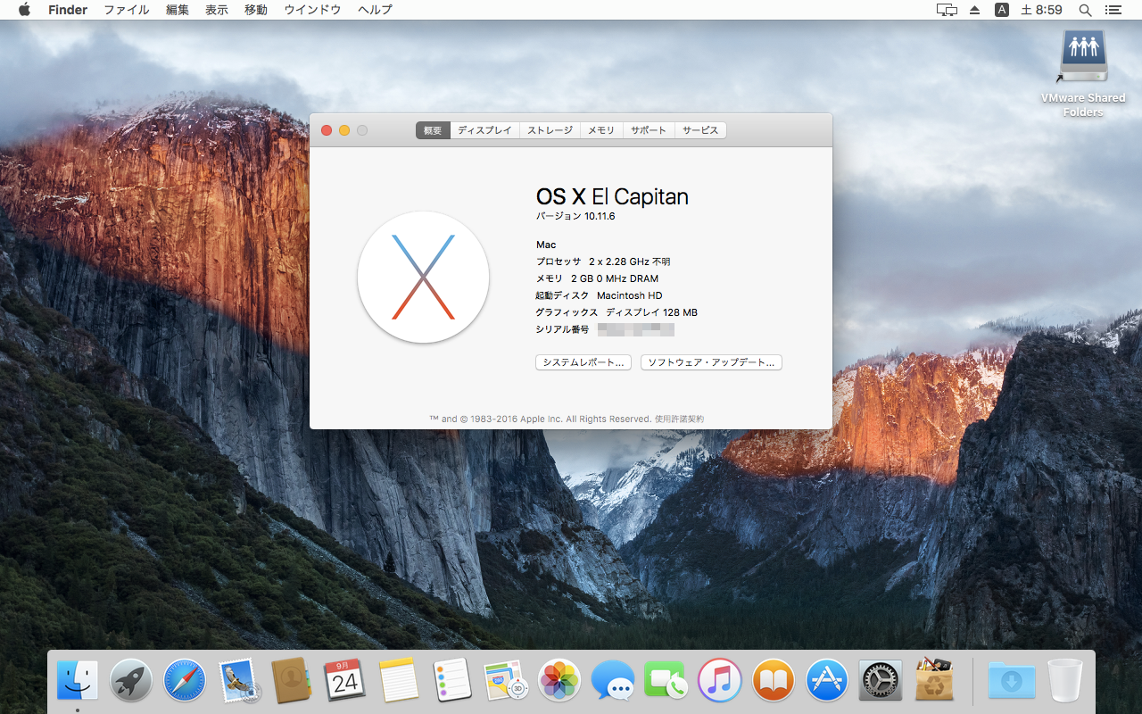Image resolution: width=1142 pixels, height=714 pixels.
Task: Click the メモリ 2 GB 0 MHz DRAM line
Action: [x=597, y=278]
